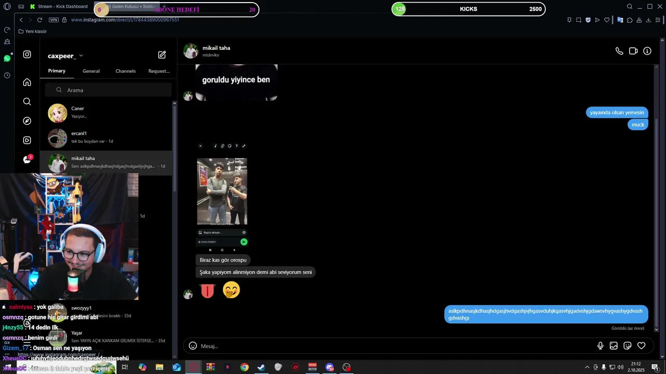Click the tongue emoji message
This screenshot has width=666, height=374.
208,290
